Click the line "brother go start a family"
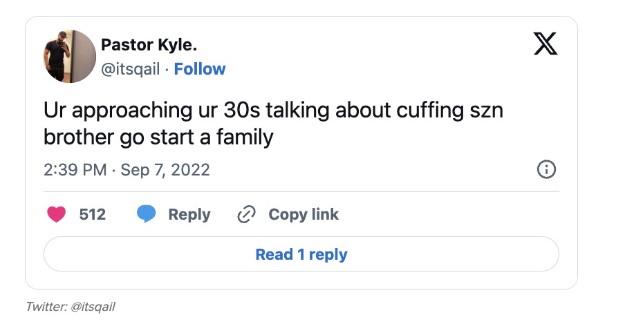 158,137
